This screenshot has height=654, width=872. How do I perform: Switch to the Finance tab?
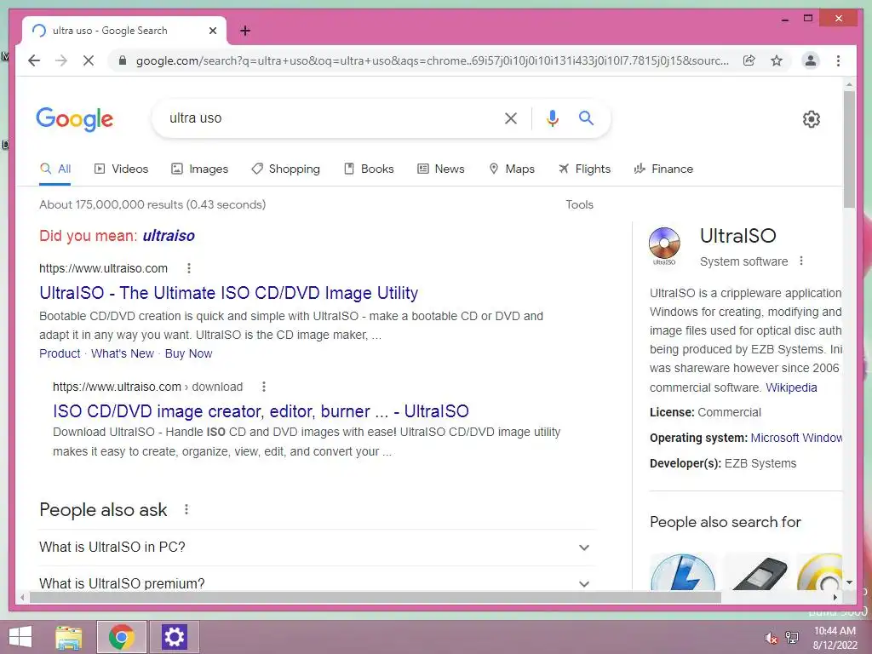coord(663,169)
